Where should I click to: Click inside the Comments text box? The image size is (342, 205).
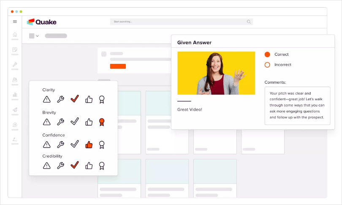click(x=297, y=106)
